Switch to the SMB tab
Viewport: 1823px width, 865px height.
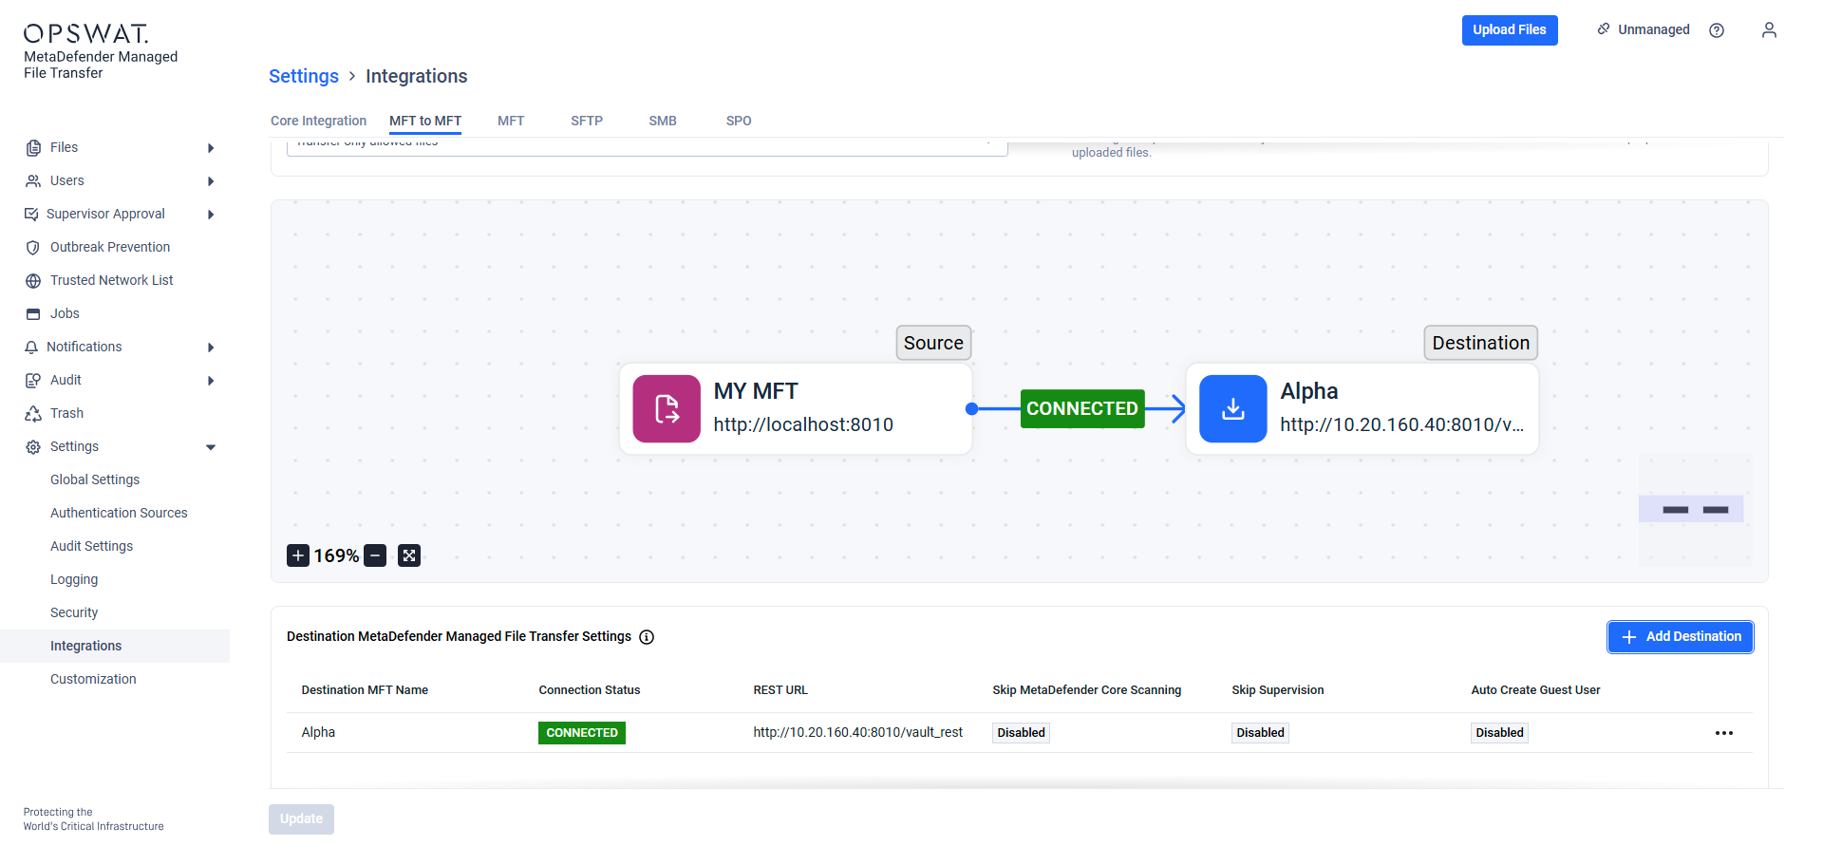[x=663, y=121]
